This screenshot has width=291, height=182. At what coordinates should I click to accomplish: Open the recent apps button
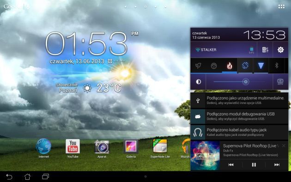(45, 176)
